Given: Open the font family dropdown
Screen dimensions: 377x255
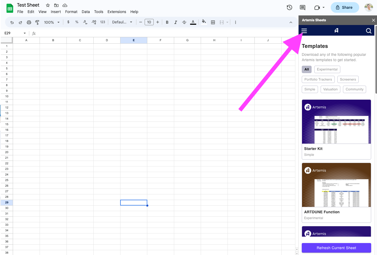Looking at the screenshot, I should (122, 22).
